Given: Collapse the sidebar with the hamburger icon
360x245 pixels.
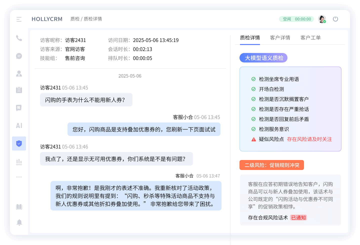Looking at the screenshot, I should (x=19, y=19).
